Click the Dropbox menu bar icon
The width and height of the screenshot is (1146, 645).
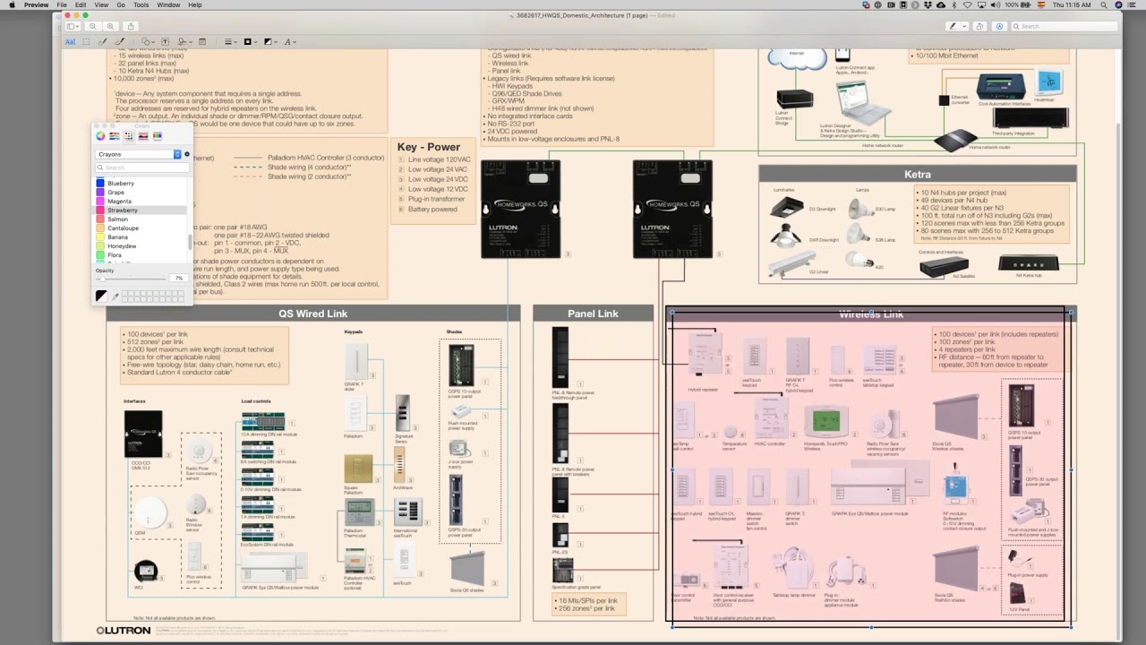[927, 4]
